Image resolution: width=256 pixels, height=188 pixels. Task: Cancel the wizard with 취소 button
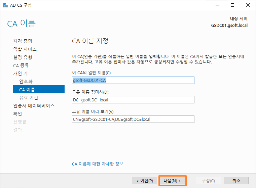click(x=236, y=181)
